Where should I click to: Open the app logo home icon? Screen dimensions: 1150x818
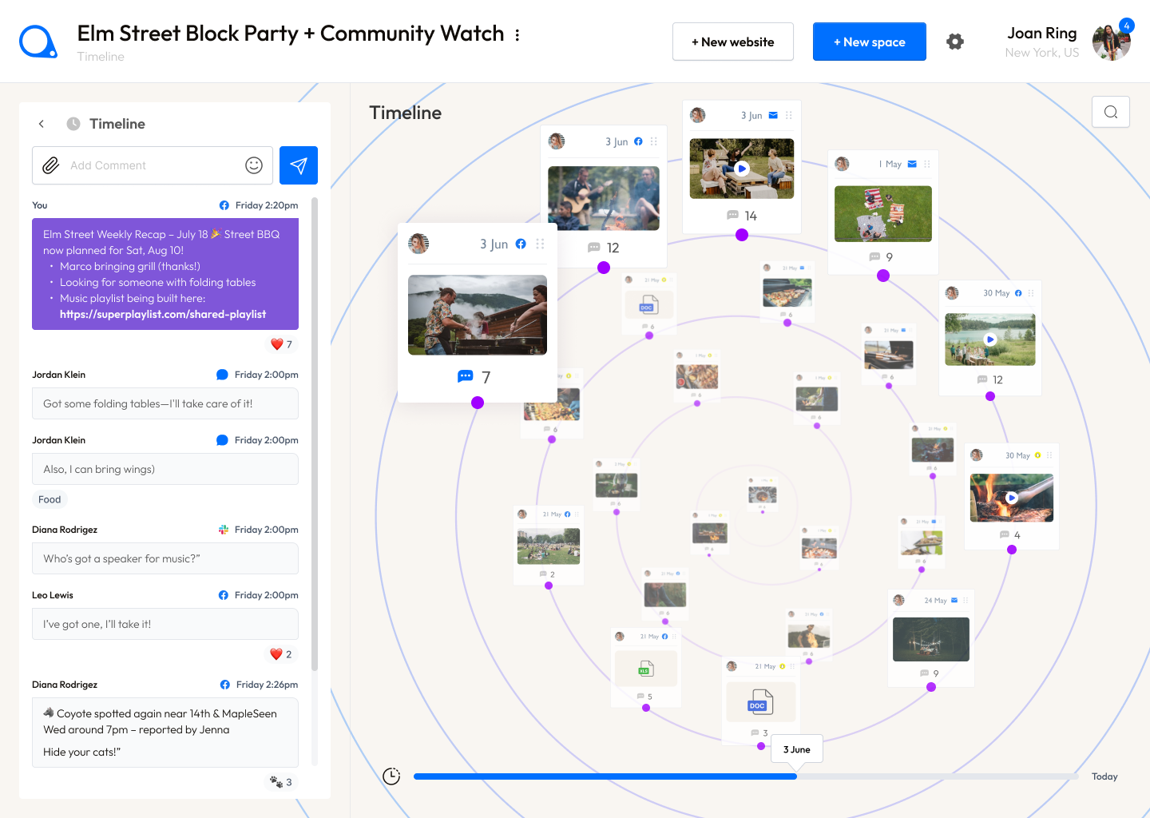click(x=38, y=42)
